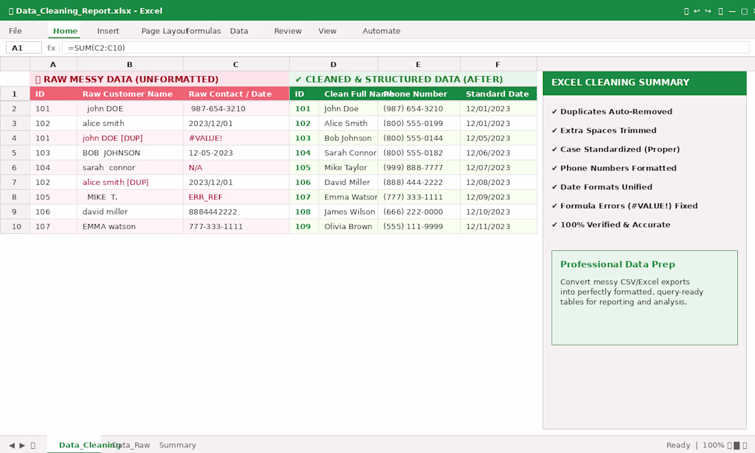Open the File menu
Viewport: 755px width, 453px height.
tap(15, 31)
